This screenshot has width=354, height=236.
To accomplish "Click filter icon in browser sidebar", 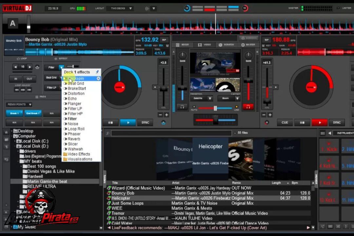I will coord(6,147).
